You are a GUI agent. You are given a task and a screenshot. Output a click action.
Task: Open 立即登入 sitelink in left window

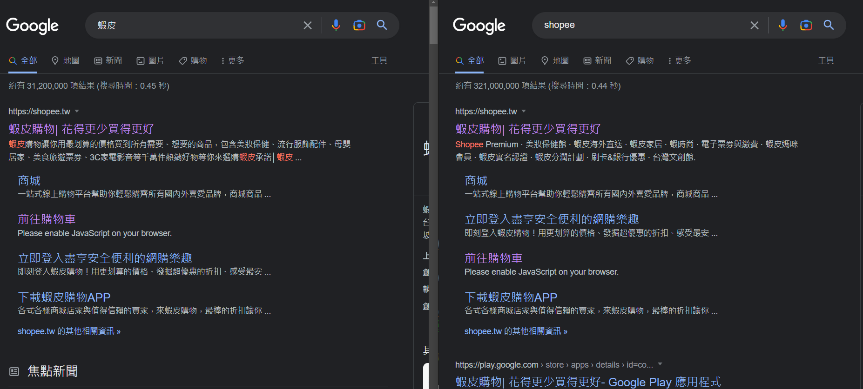(105, 258)
